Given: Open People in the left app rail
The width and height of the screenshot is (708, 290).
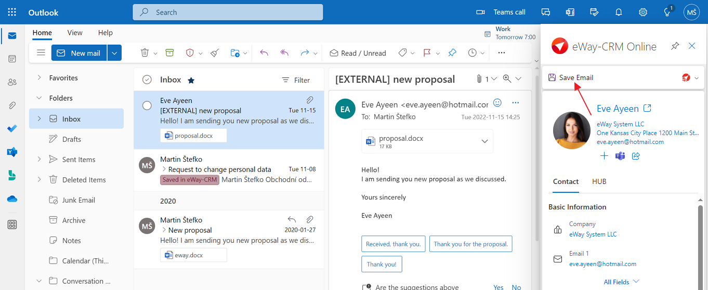Looking at the screenshot, I should point(12,82).
